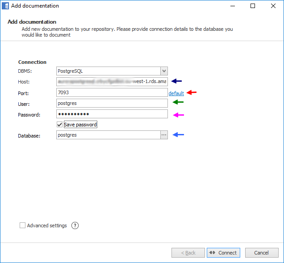
Task: Expand the DBMS dropdown arrow
Action: (x=164, y=71)
